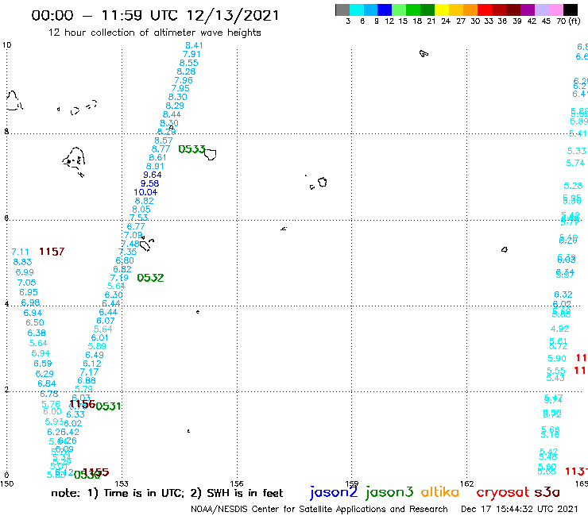
Task: Click the note about UTC and feet
Action: pos(167,493)
